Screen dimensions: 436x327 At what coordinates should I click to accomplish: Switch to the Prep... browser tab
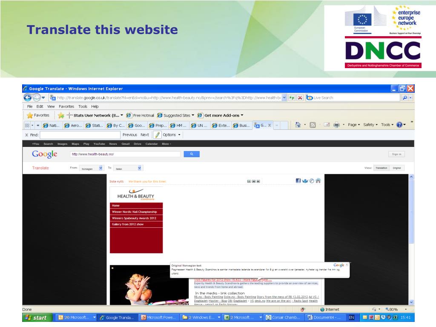(158, 126)
